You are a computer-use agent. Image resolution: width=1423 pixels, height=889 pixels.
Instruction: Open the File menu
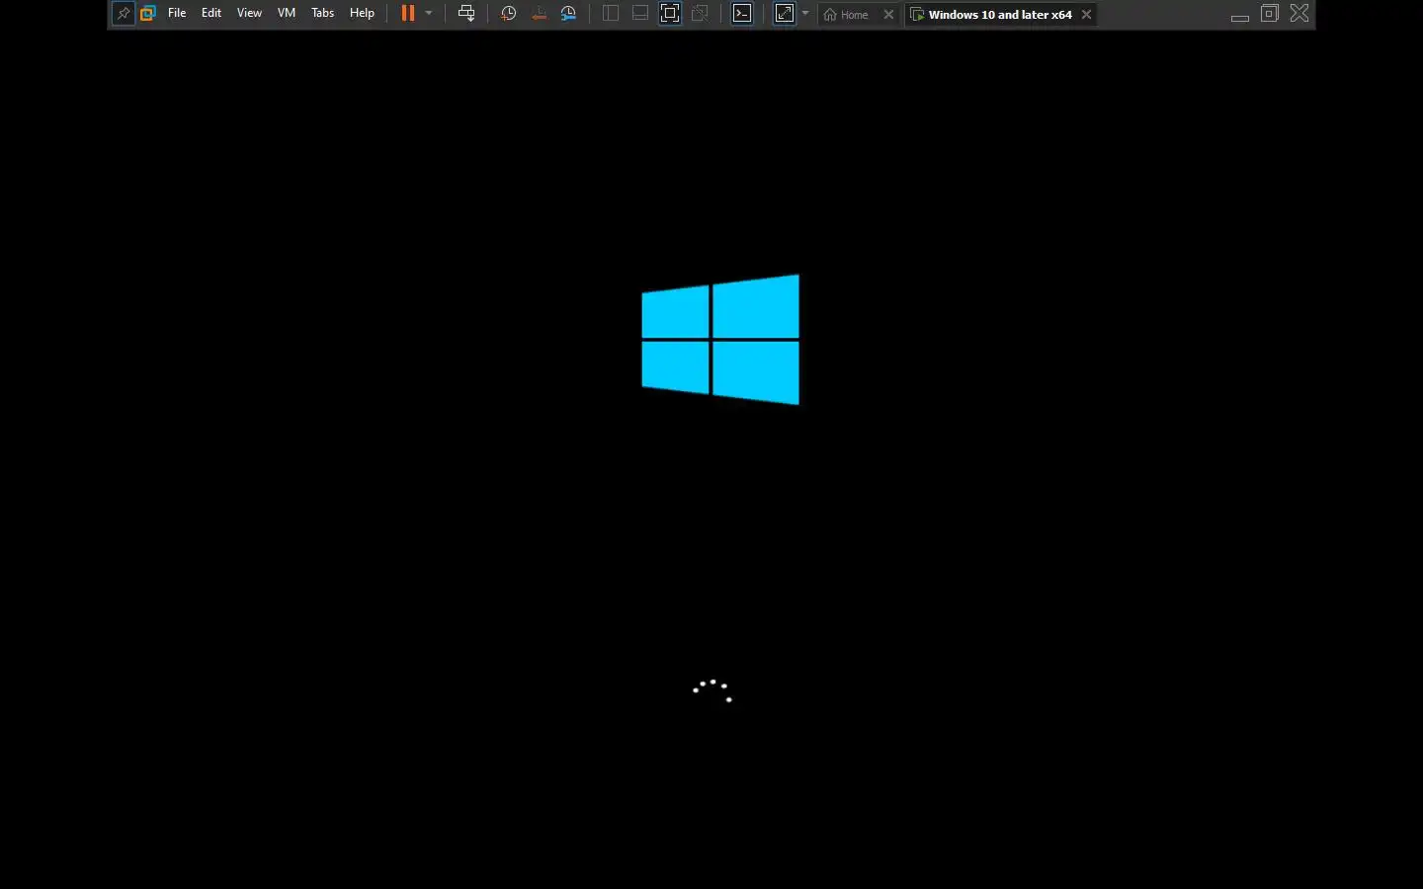tap(177, 13)
